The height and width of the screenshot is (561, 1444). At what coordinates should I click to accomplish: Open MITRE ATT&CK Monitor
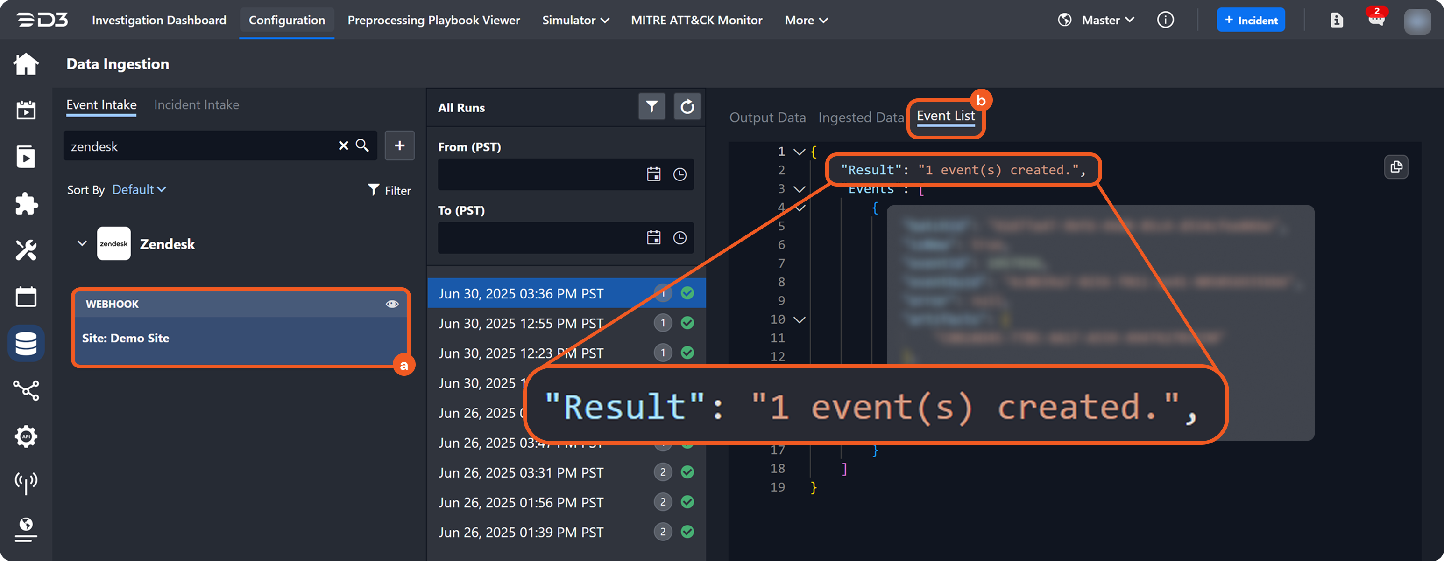coord(697,20)
